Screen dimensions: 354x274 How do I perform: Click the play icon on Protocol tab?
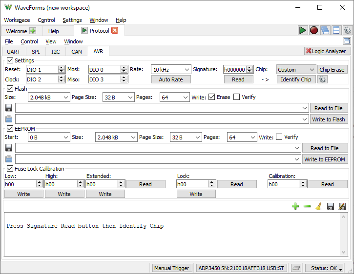coord(84,30)
